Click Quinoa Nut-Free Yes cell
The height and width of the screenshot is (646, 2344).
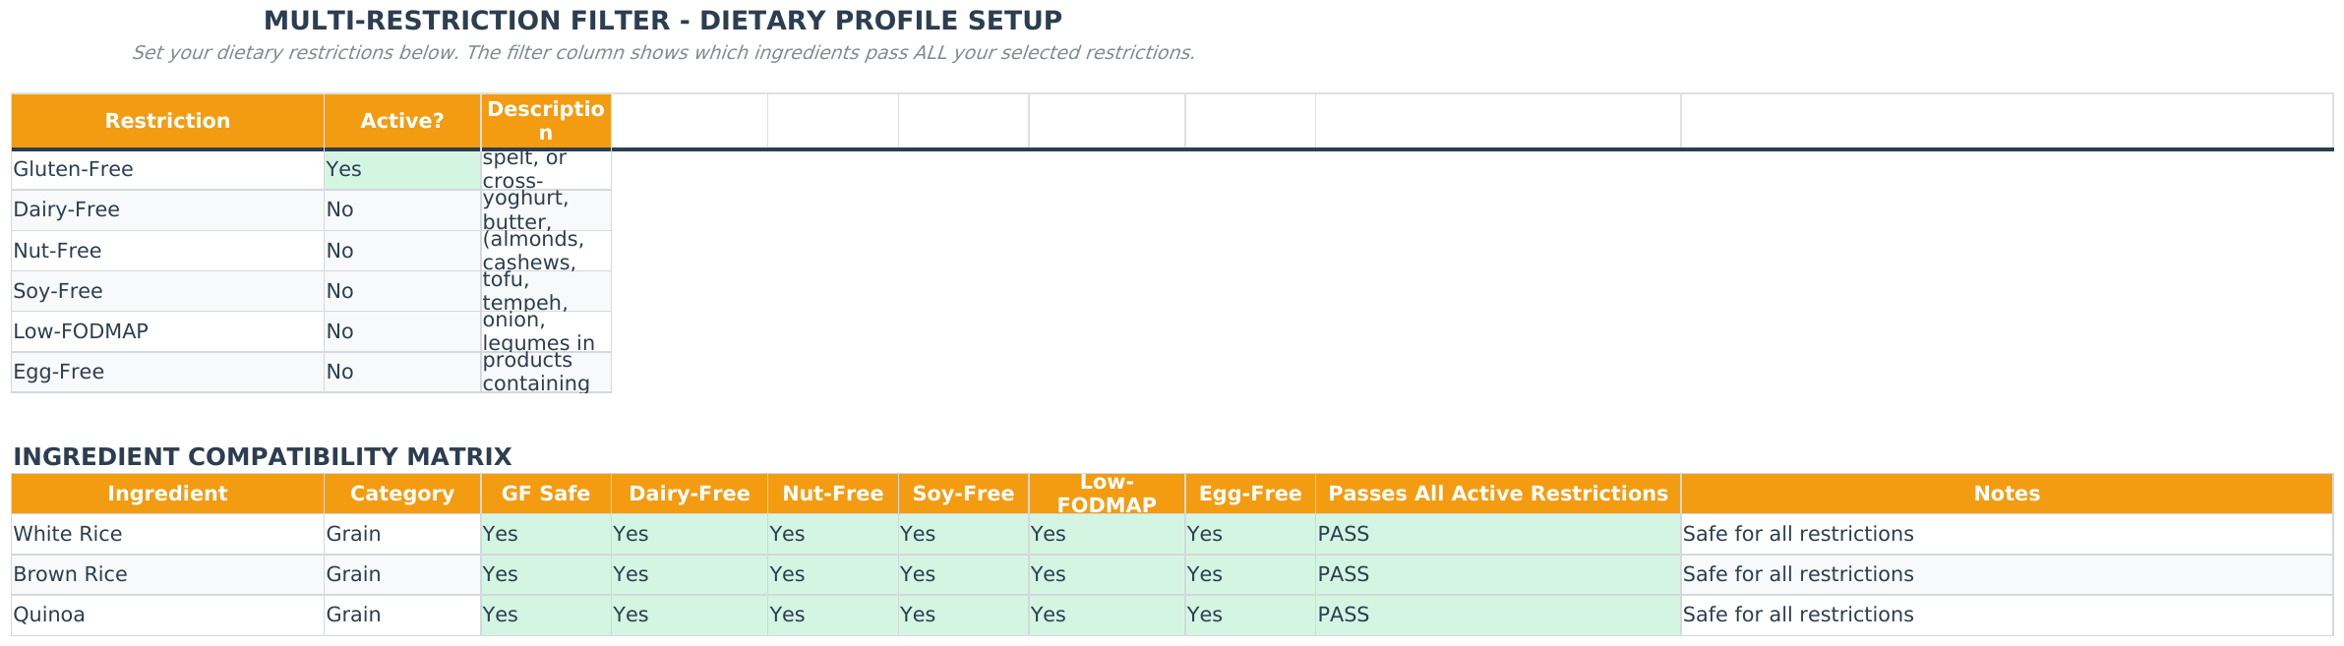click(833, 615)
